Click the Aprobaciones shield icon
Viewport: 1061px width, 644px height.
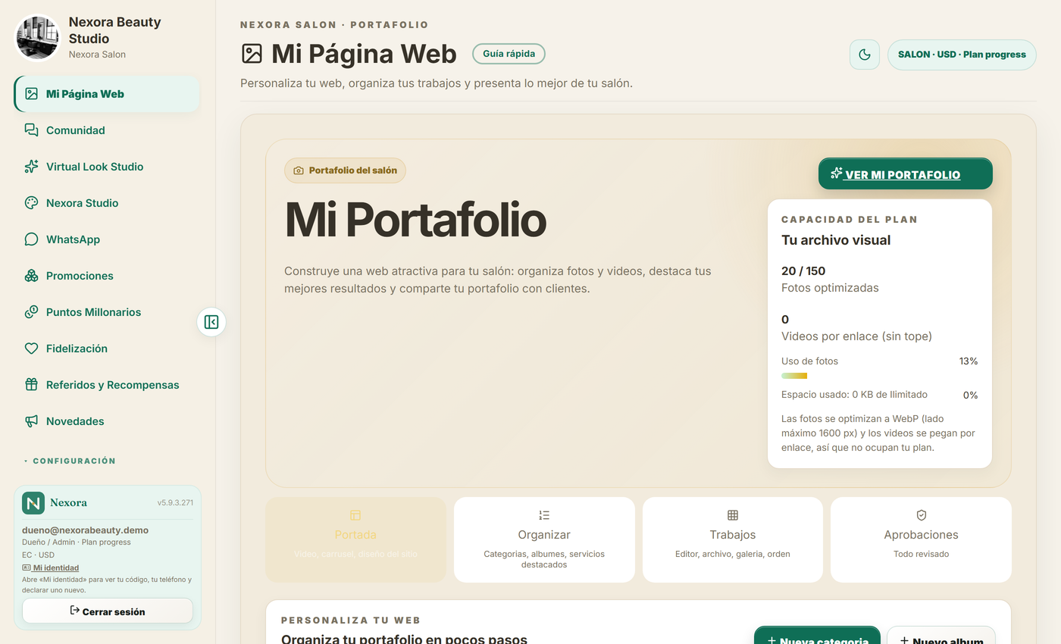(922, 515)
